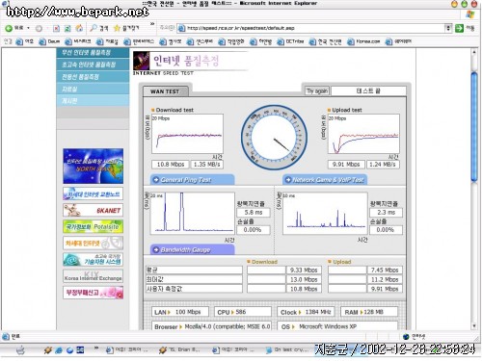Click the green Go arrow button
This screenshot has width=482, height=361.
pyautogui.click(x=459, y=28)
